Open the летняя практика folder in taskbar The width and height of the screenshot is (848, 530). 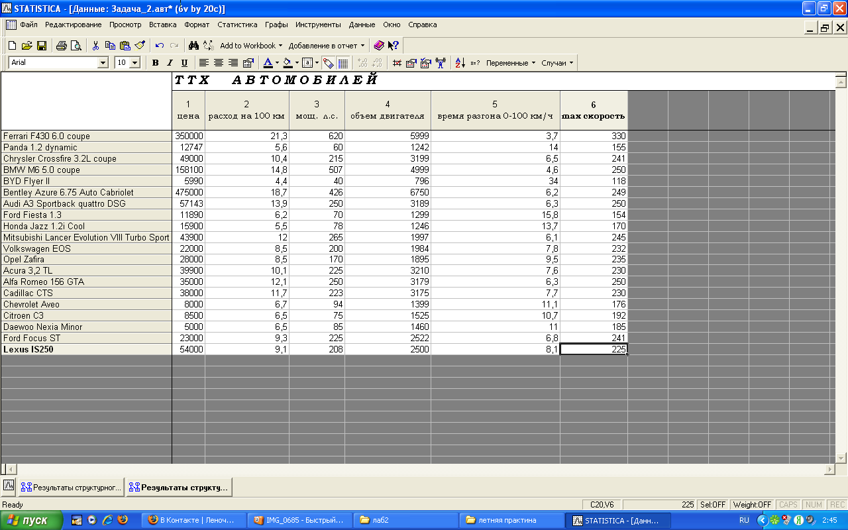tap(511, 520)
